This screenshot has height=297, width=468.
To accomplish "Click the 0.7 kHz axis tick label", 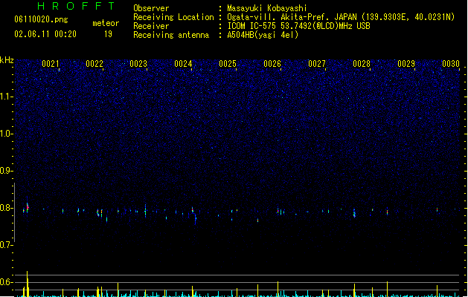I will click(x=6, y=245).
